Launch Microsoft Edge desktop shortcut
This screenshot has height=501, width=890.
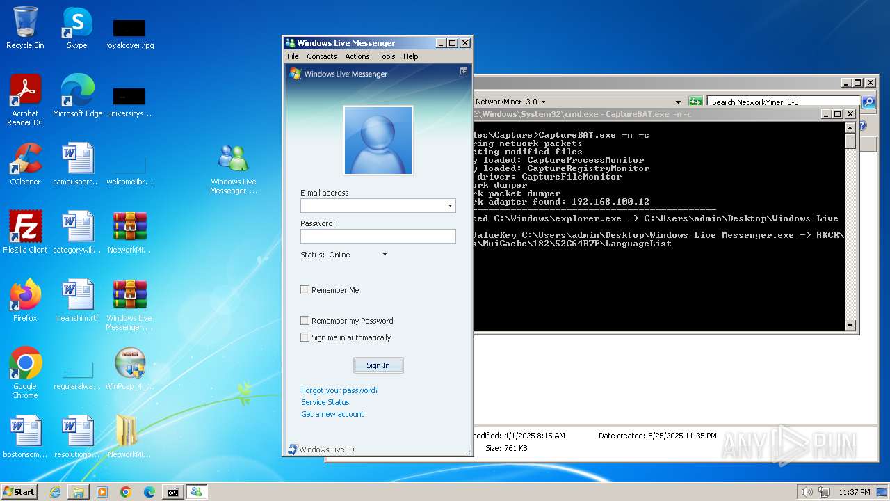[77, 96]
